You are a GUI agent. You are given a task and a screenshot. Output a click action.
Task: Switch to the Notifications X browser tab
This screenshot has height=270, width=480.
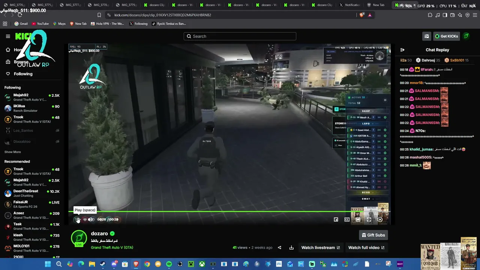point(349,5)
